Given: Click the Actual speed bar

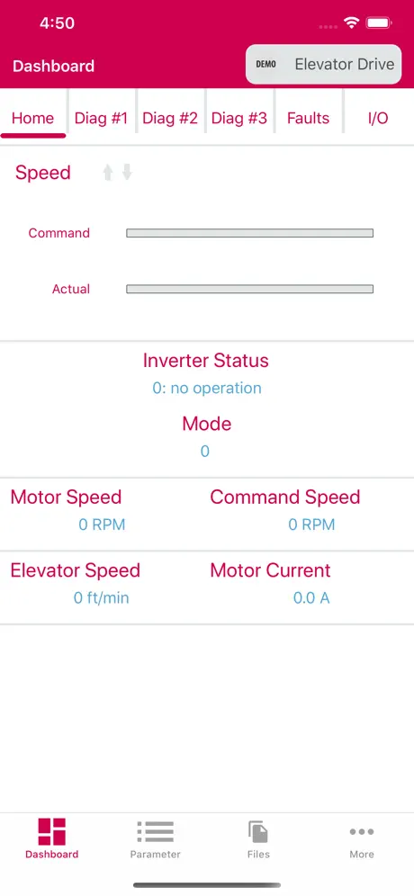Looking at the screenshot, I should point(250,289).
